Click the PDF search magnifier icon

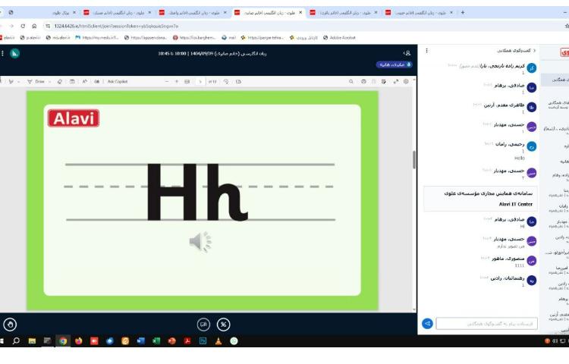pos(352,81)
